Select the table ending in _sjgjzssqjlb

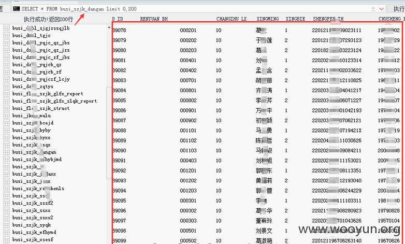tap(41, 28)
